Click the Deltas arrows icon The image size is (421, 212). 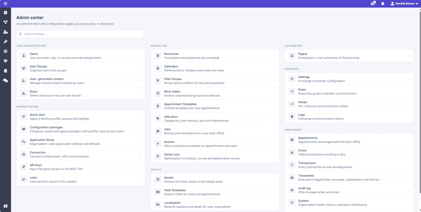tap(292, 104)
